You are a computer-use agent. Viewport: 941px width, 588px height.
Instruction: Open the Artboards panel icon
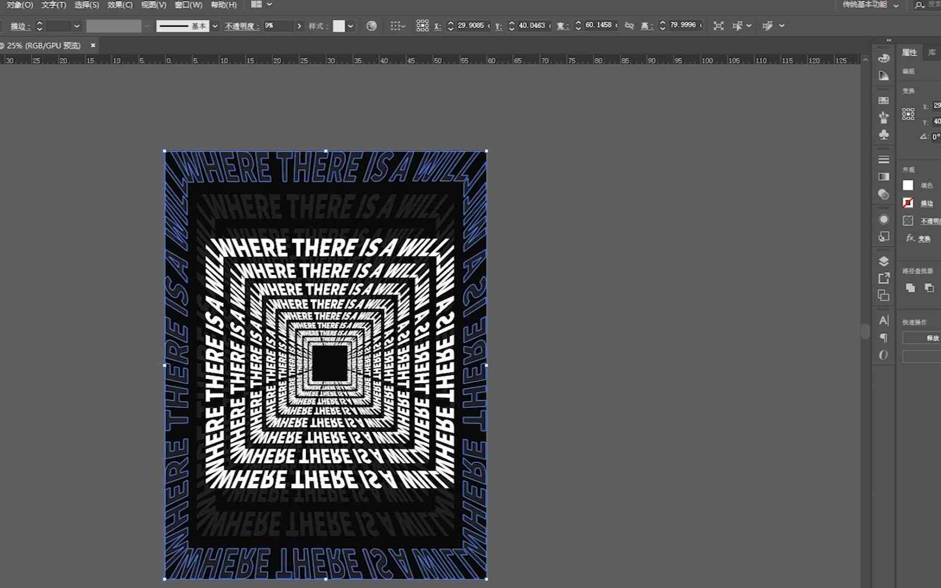884,296
